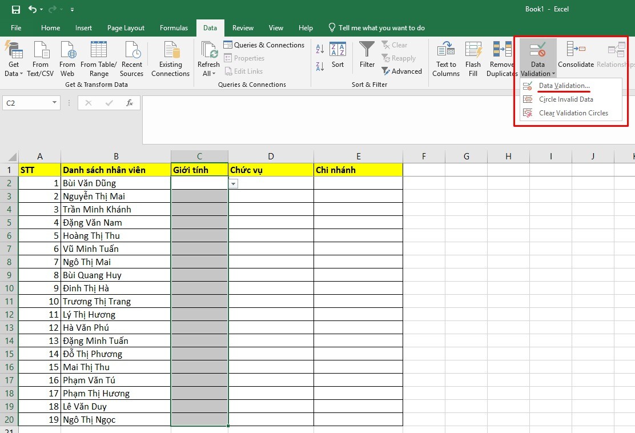Sort ascending with the A-Z icon
This screenshot has height=433, width=635.
[320, 48]
